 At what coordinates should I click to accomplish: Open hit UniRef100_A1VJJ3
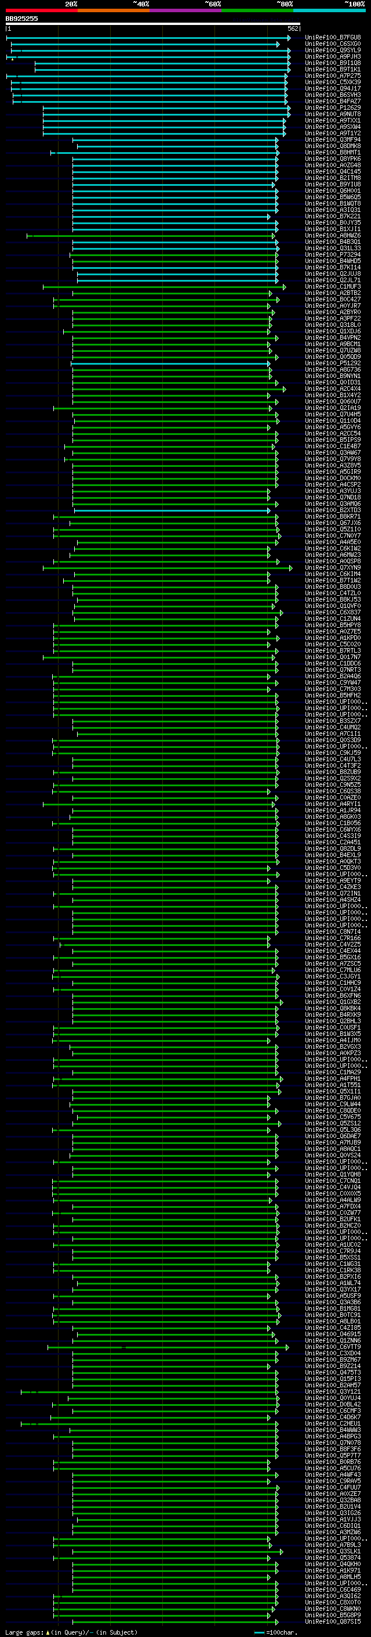(x=333, y=1520)
